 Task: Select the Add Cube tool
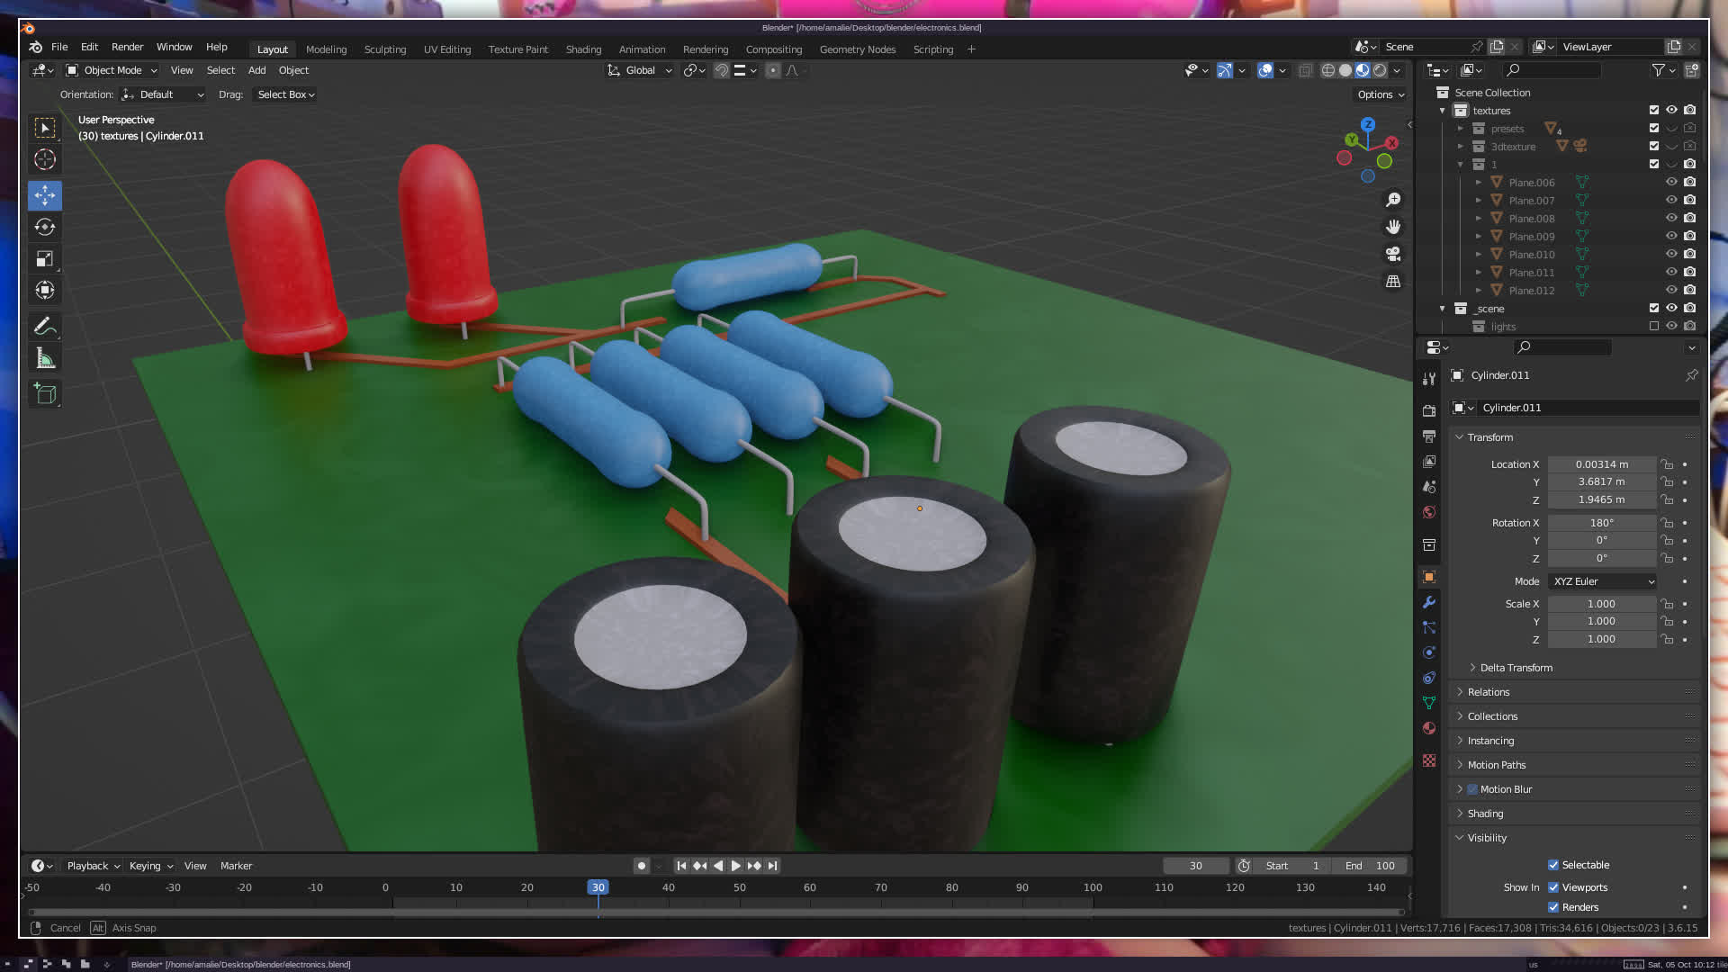click(45, 393)
